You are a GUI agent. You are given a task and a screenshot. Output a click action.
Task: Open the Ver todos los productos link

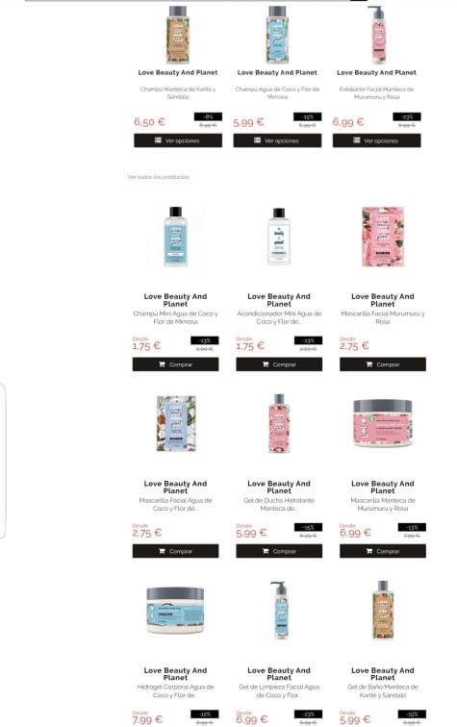click(x=158, y=177)
